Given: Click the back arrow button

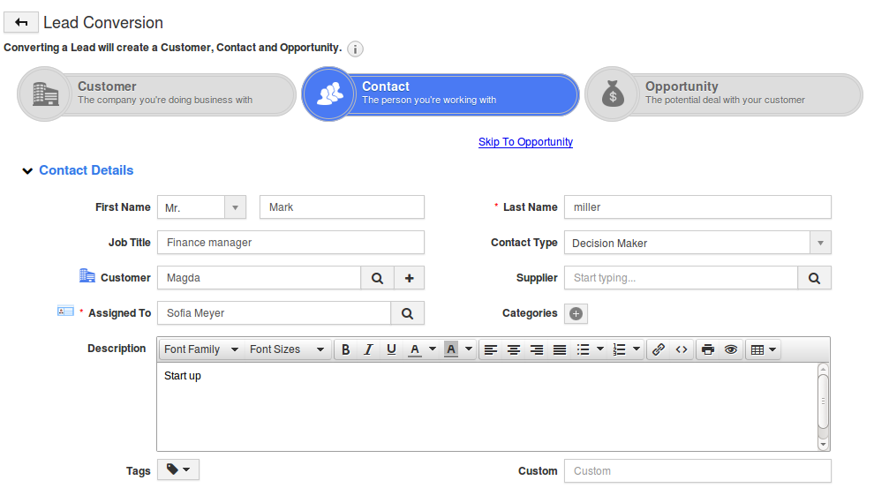Looking at the screenshot, I should [x=21, y=22].
